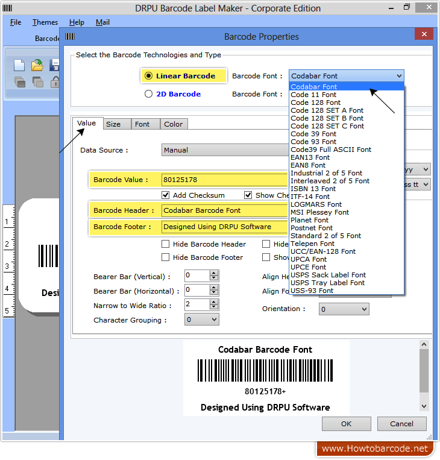Click the Bearer Bar (Vertical) value field
The width and height of the screenshot is (440, 460).
(x=197, y=276)
